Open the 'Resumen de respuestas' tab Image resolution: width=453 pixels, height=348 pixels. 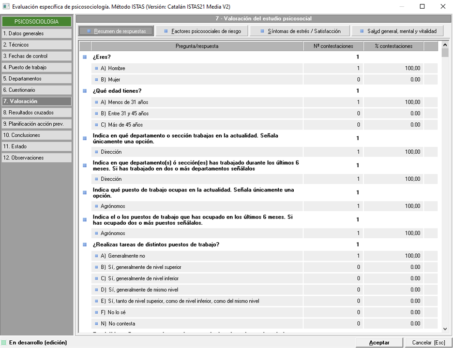tap(116, 31)
